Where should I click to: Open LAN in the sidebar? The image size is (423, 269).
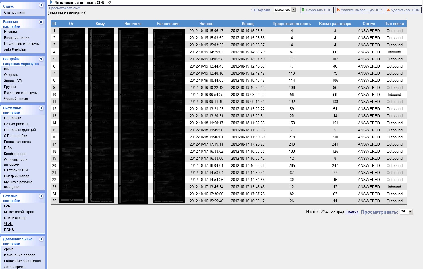[x=7, y=206]
